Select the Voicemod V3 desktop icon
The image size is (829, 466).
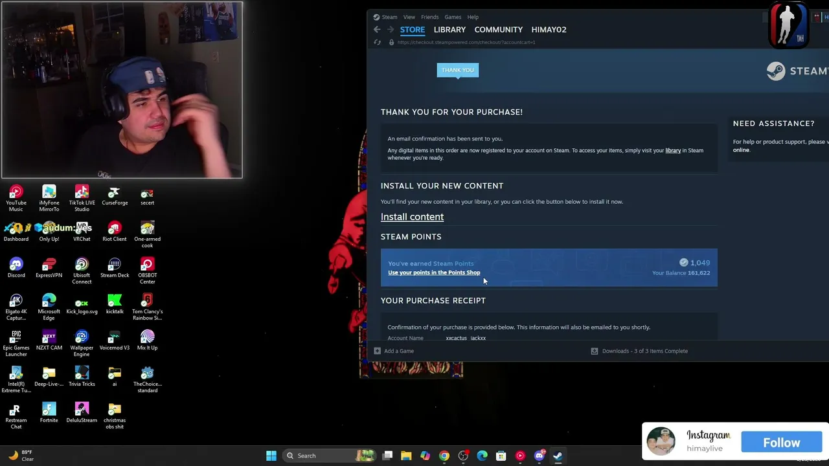115,340
